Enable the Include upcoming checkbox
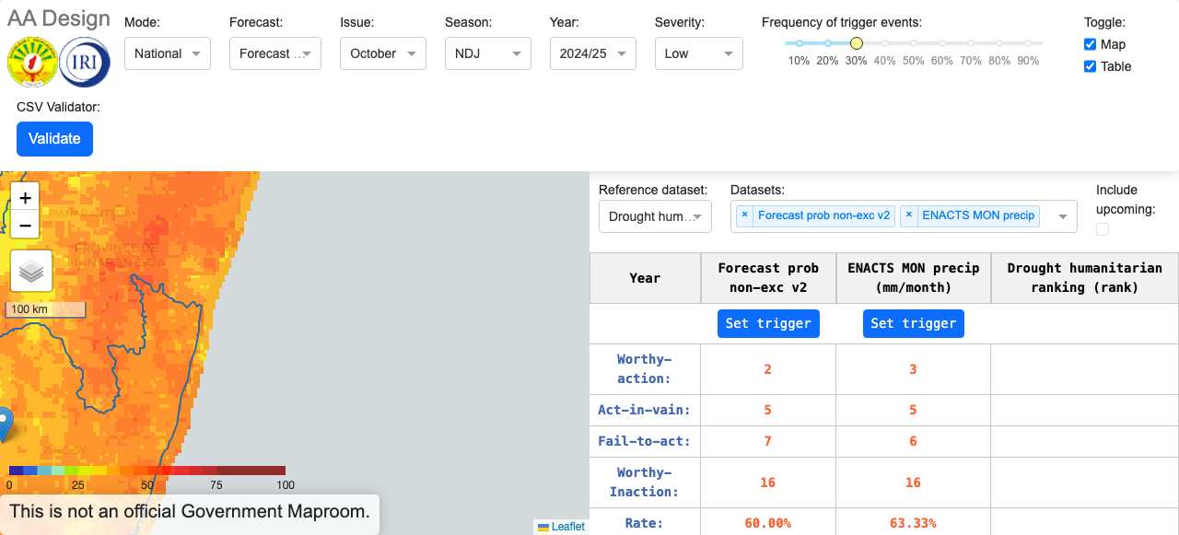Viewport: 1179px width, 535px height. pyautogui.click(x=1103, y=228)
